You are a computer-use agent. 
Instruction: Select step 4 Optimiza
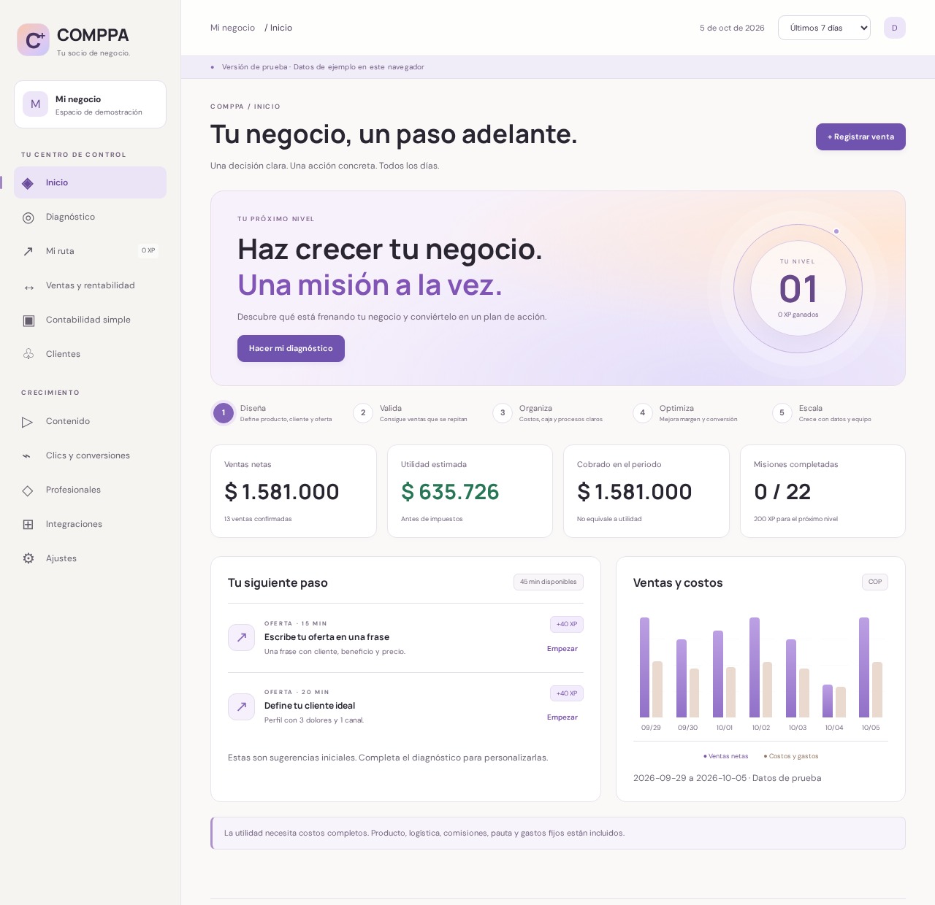[685, 413]
